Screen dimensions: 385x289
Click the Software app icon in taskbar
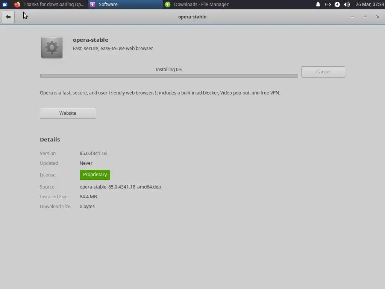(92, 5)
